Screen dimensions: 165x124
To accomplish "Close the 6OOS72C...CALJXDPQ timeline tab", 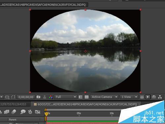I will click(139, 104).
